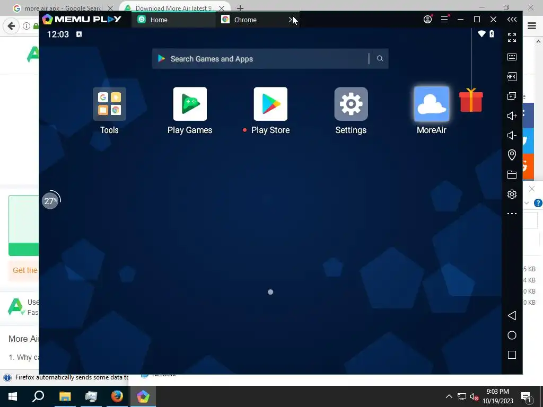Install an APK via sidebar button

coord(512,76)
